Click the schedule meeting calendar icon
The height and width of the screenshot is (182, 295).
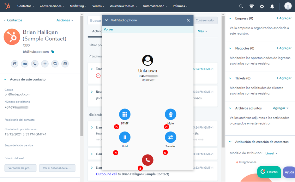[65, 64]
